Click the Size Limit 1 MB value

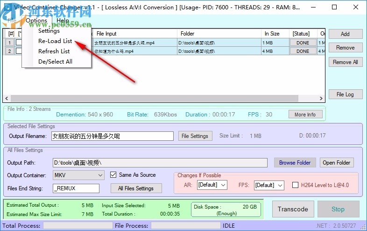pyautogui.click(x=255, y=136)
